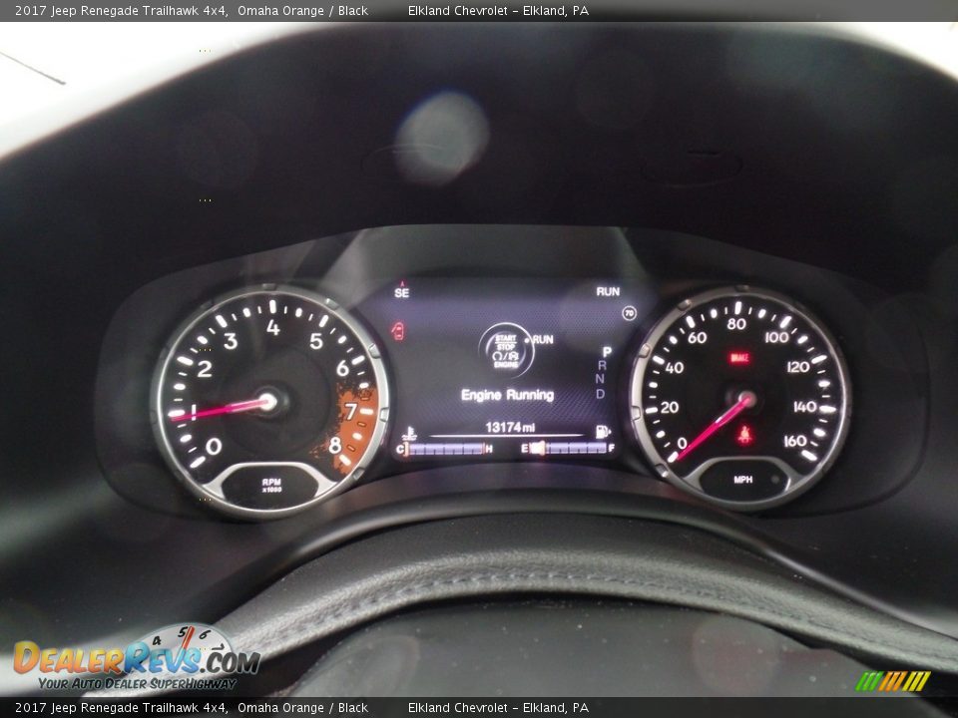This screenshot has height=718, width=958.
Task: Click the circled 70 indicator icon
Action: tap(629, 313)
